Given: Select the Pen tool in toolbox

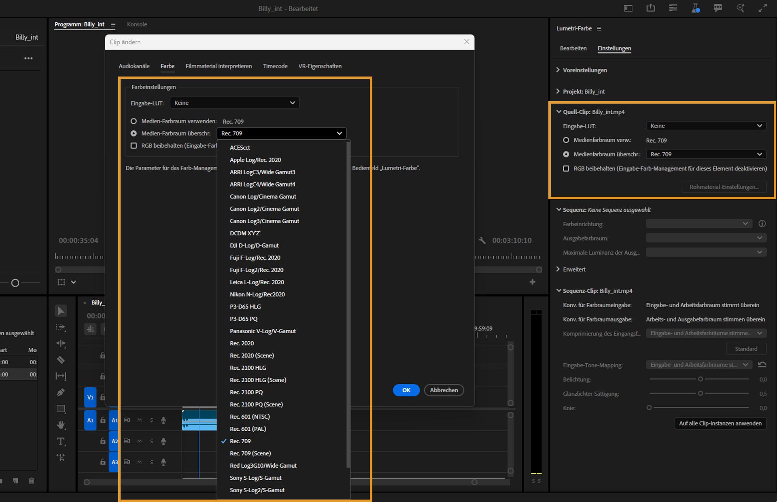Looking at the screenshot, I should [x=61, y=392].
